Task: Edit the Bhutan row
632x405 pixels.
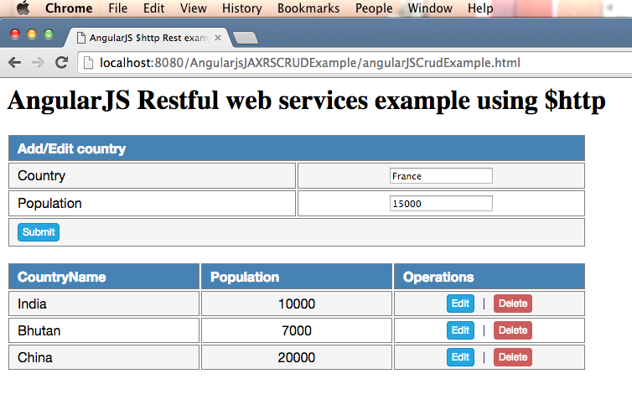Action: click(x=460, y=330)
